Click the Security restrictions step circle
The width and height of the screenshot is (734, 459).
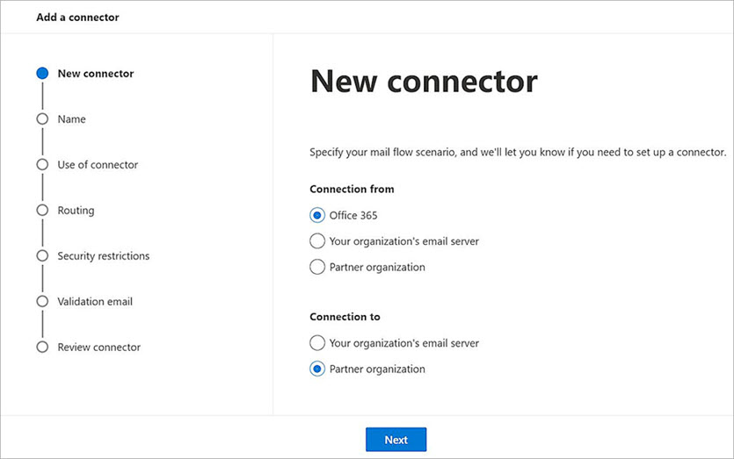tap(41, 256)
